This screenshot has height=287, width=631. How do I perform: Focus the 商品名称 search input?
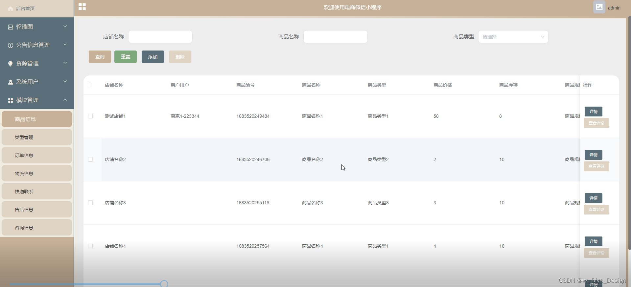coord(336,37)
